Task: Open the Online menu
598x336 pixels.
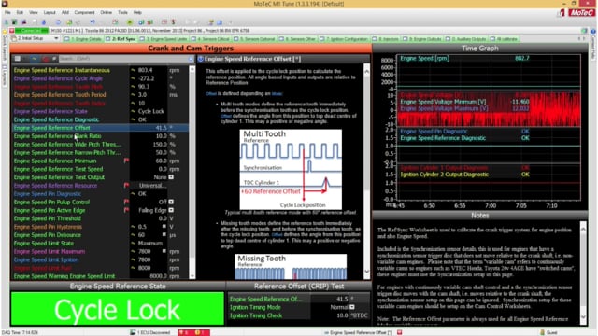Action: (x=106, y=12)
